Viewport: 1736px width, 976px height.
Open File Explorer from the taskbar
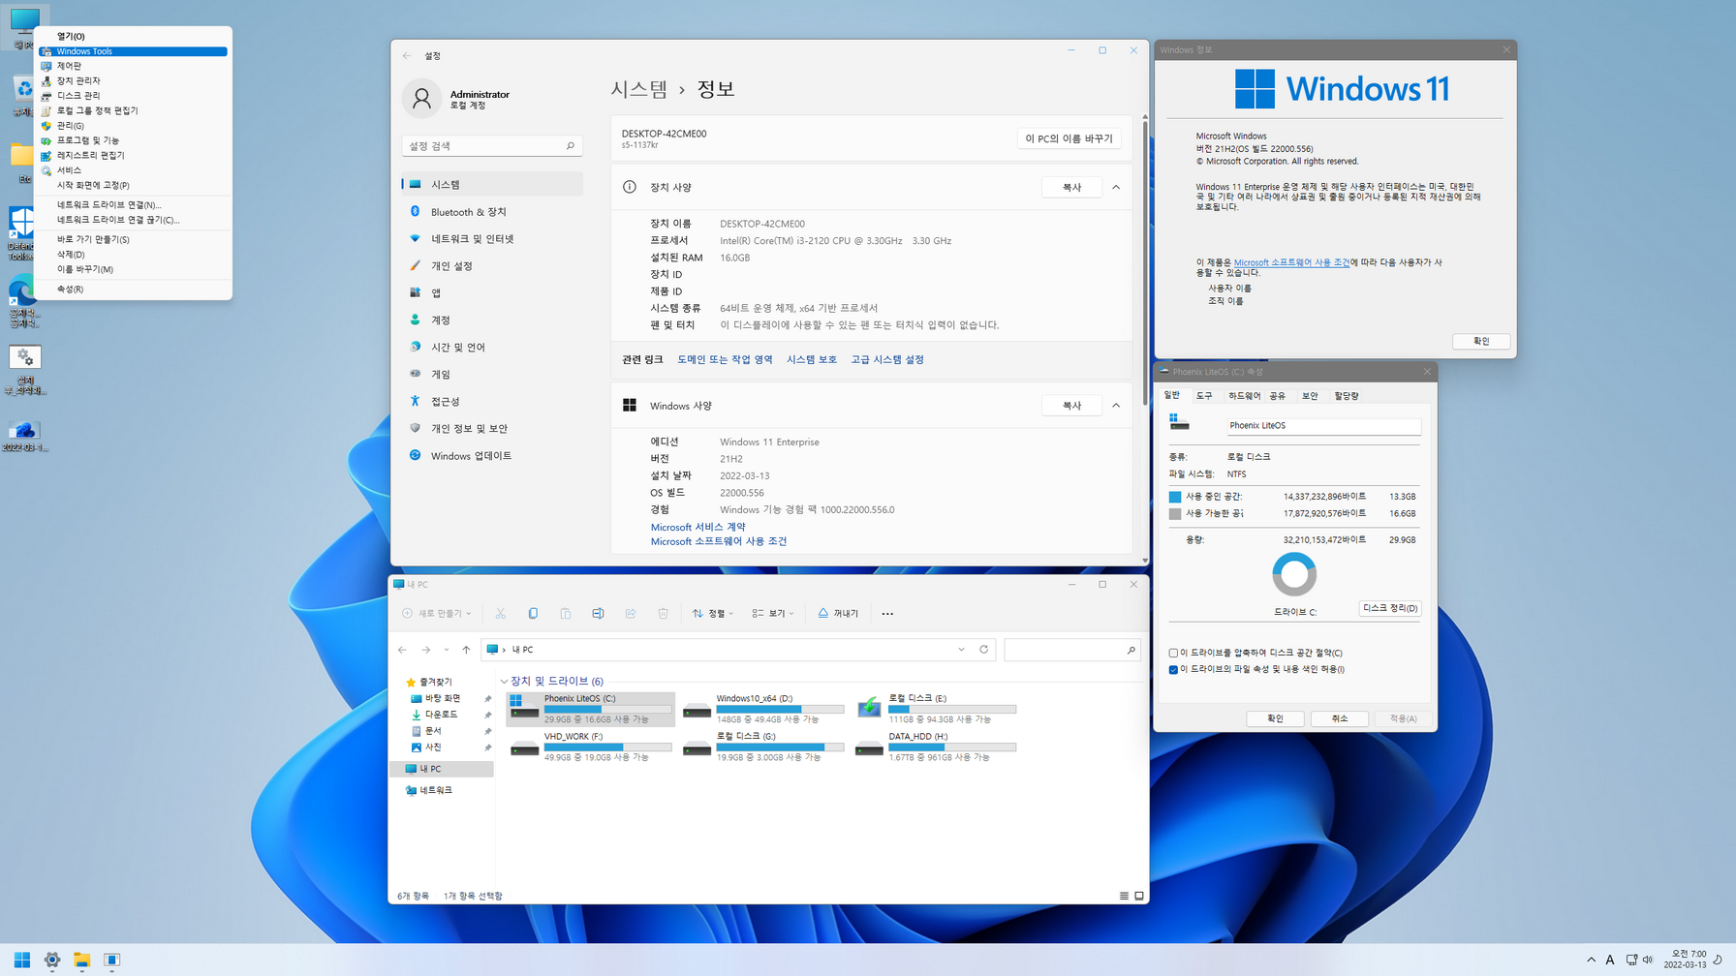pos(82,960)
